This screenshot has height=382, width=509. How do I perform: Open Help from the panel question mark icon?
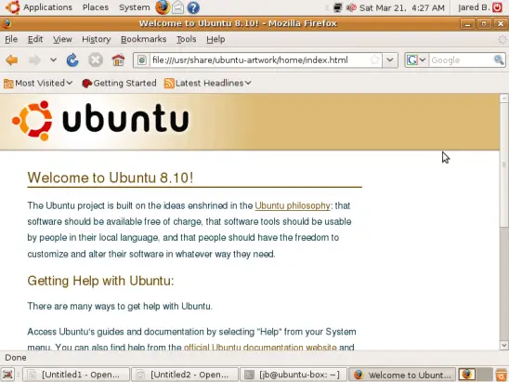(x=193, y=7)
